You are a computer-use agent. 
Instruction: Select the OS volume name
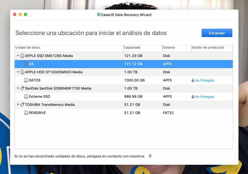(x=31, y=64)
